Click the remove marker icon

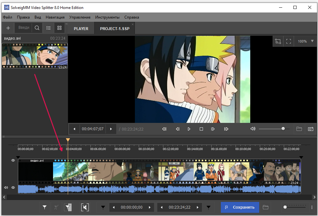coord(56,207)
